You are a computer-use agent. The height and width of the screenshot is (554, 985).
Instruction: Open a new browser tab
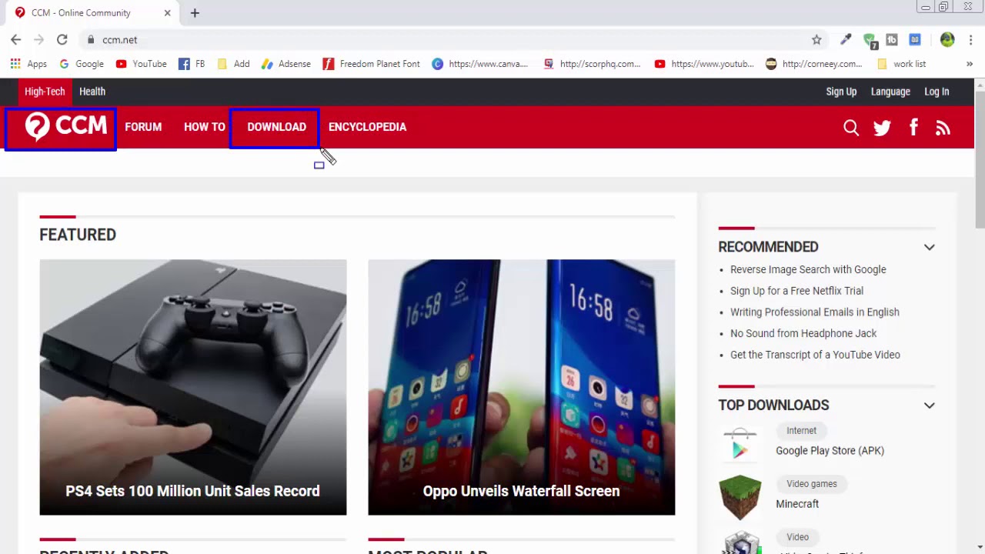click(x=195, y=13)
